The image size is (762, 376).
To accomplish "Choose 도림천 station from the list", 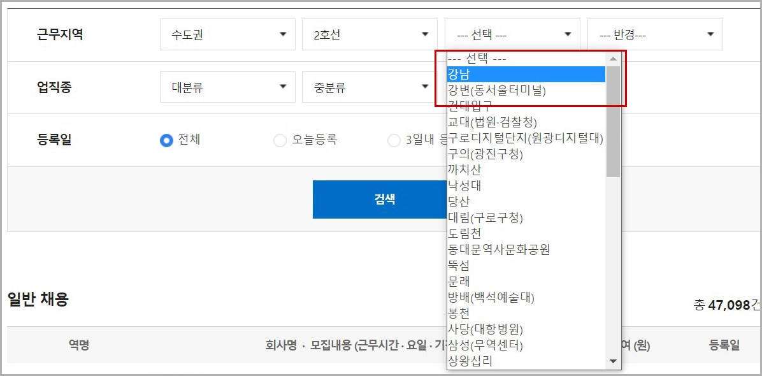I will tap(526, 233).
